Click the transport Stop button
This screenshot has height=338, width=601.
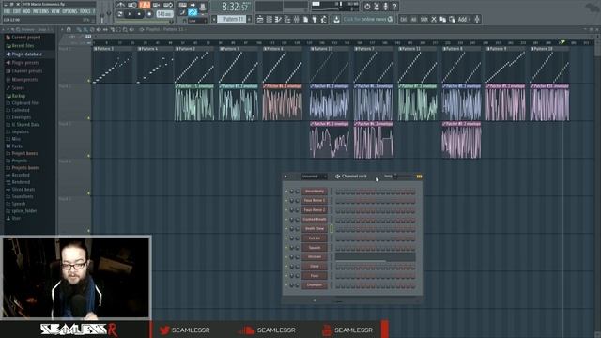[x=139, y=14]
